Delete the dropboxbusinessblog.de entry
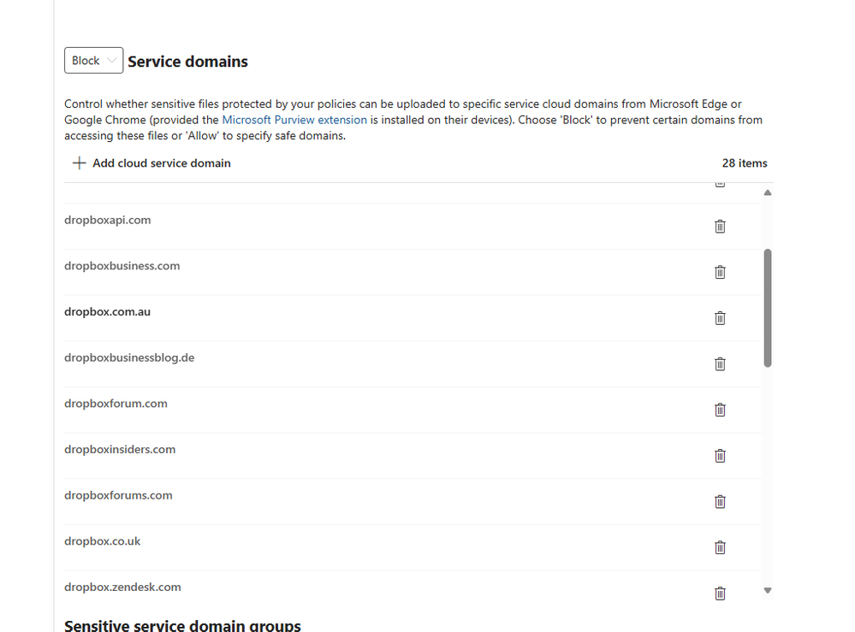This screenshot has width=855, height=632. click(x=720, y=364)
